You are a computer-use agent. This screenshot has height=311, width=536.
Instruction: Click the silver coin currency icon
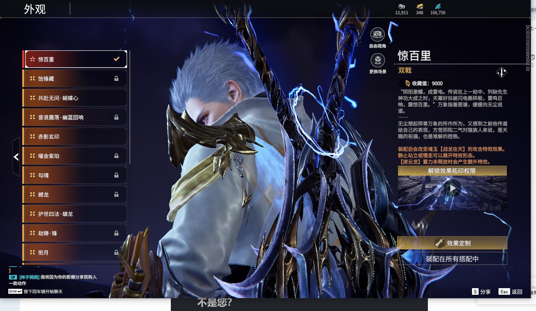point(401,6)
